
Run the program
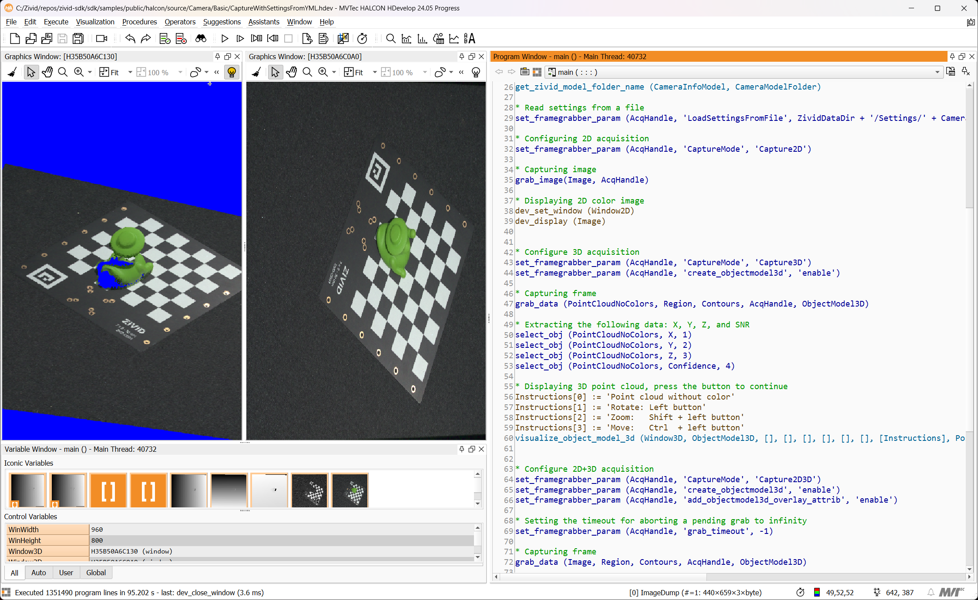[x=225, y=39]
